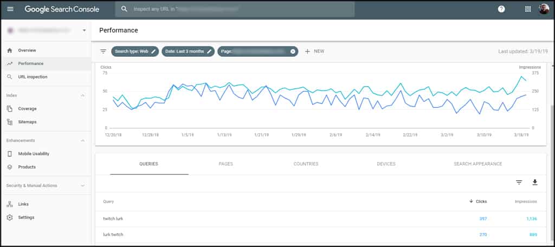This screenshot has height=247, width=555.
Task: Click the Page filter chip
Action: click(257, 51)
